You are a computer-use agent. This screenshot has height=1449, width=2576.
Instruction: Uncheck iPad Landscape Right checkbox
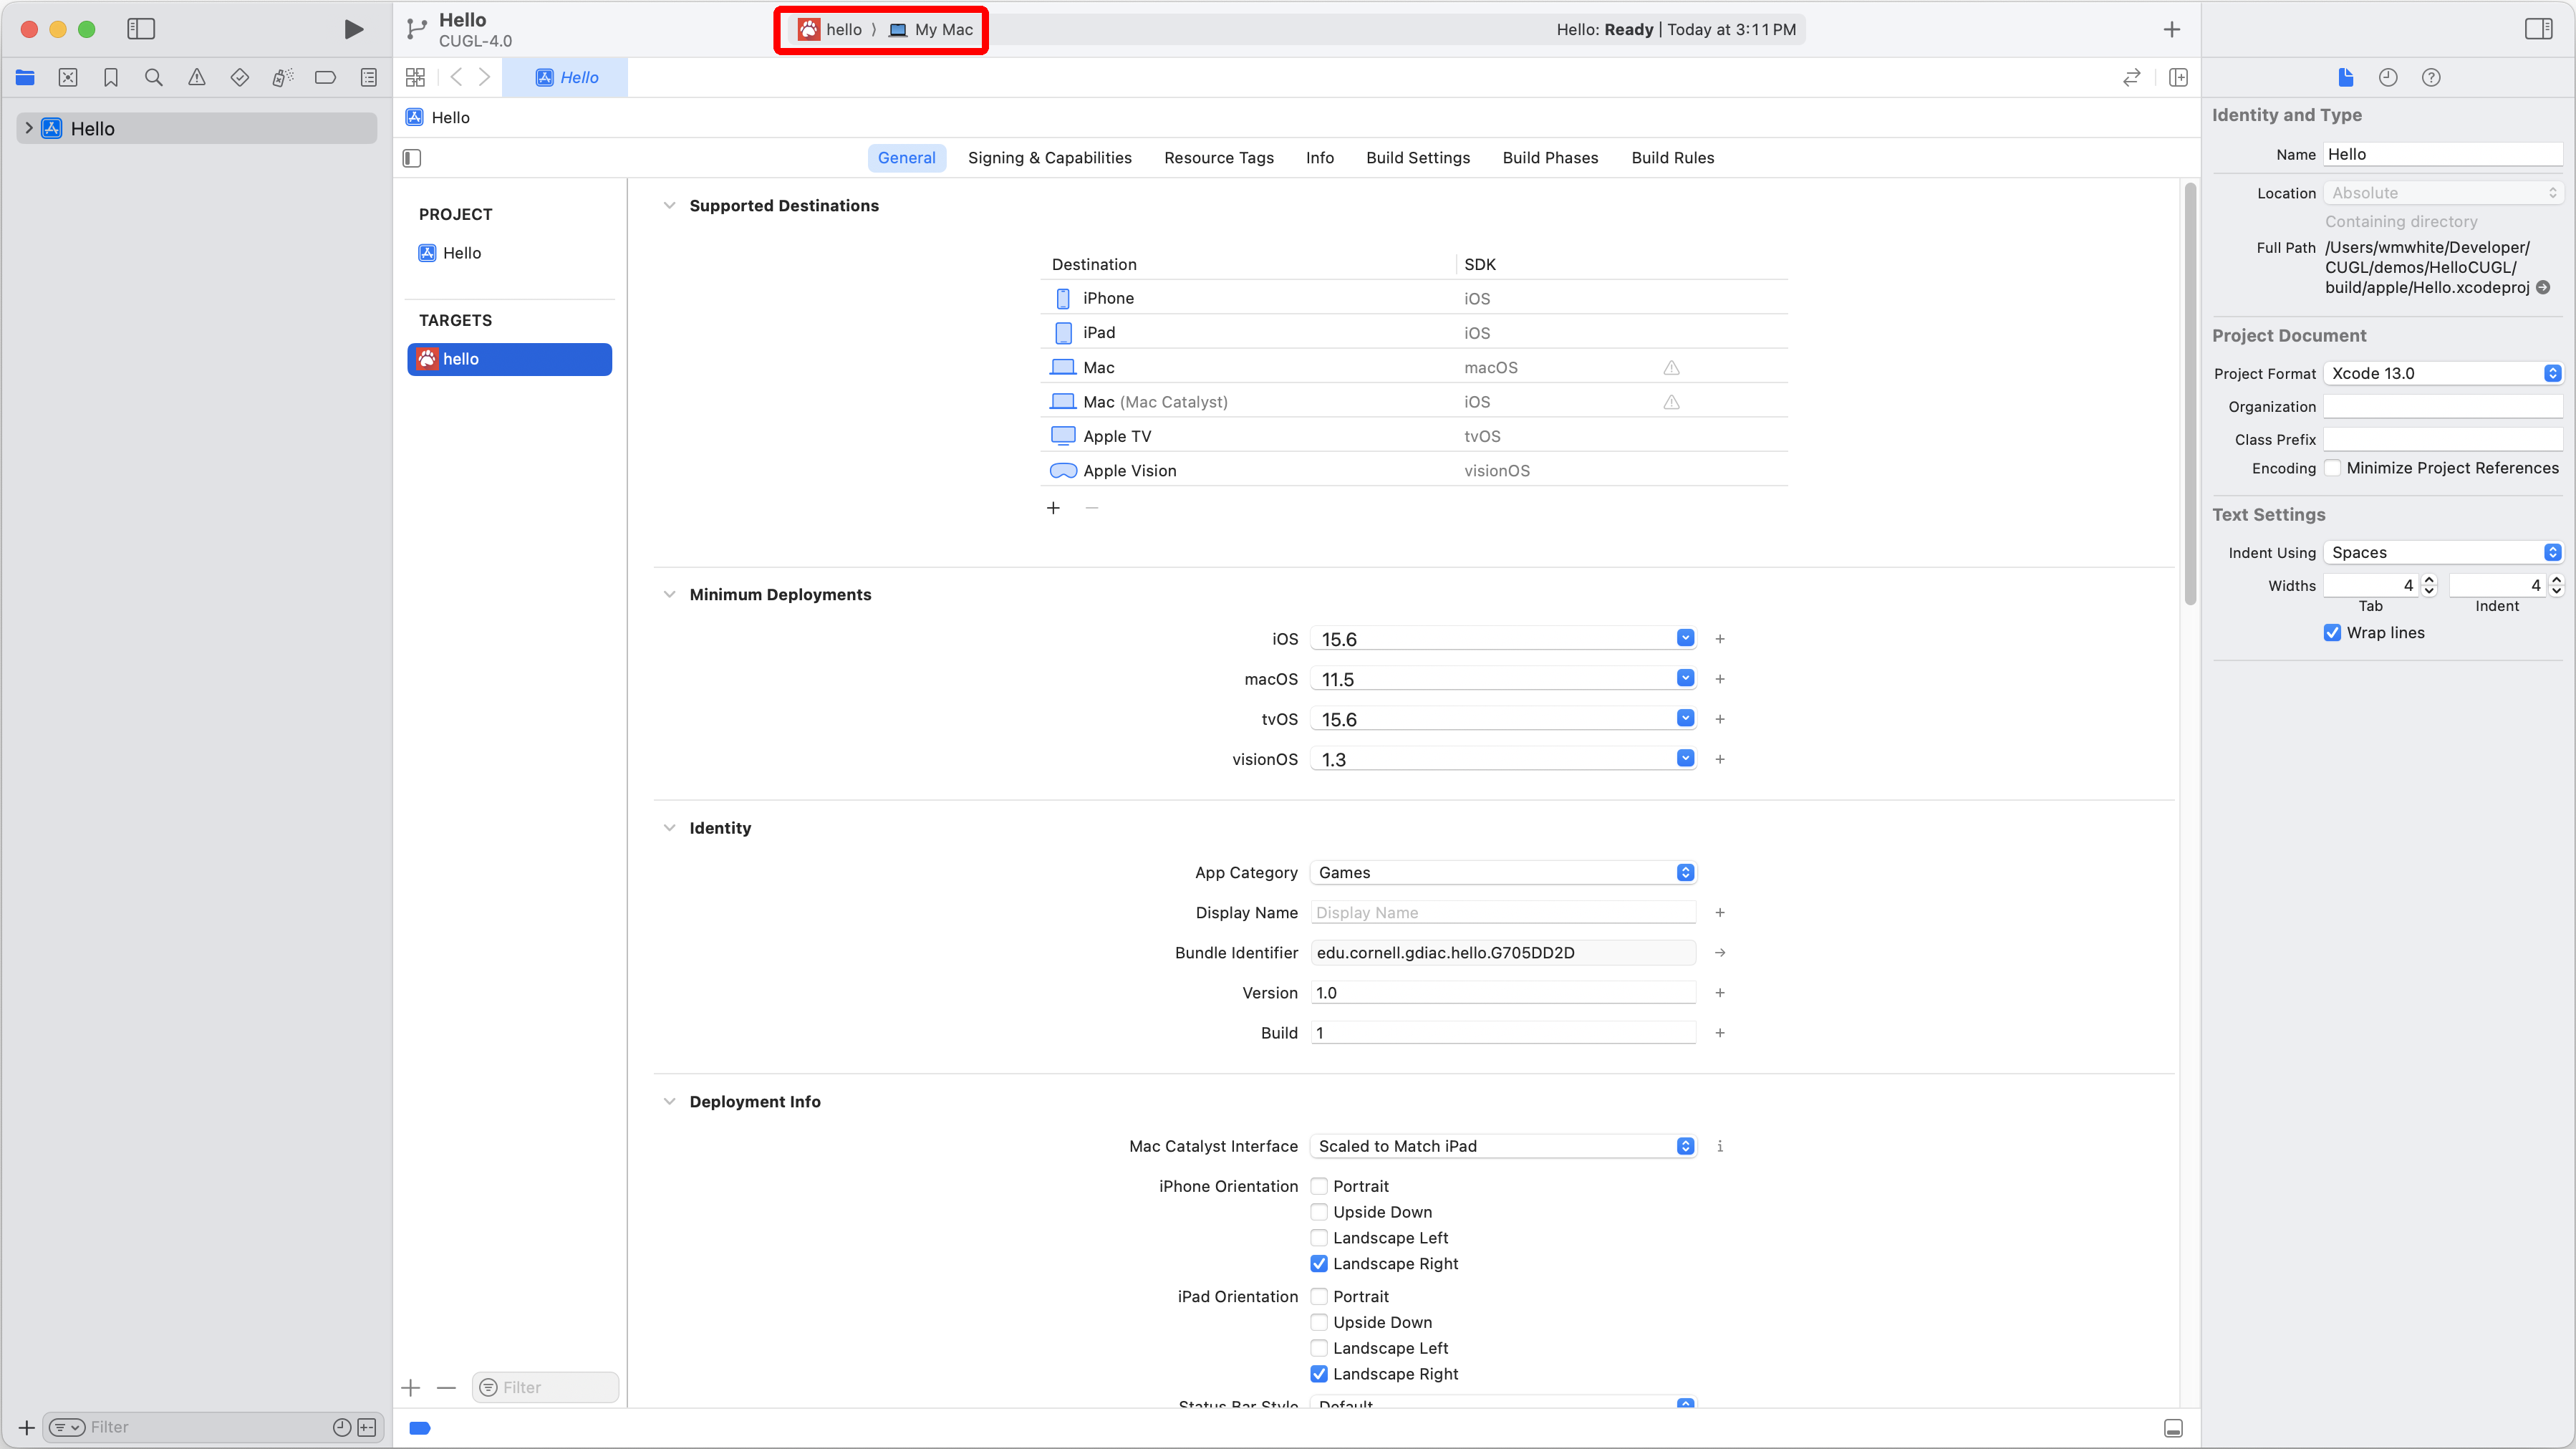(x=1319, y=1374)
